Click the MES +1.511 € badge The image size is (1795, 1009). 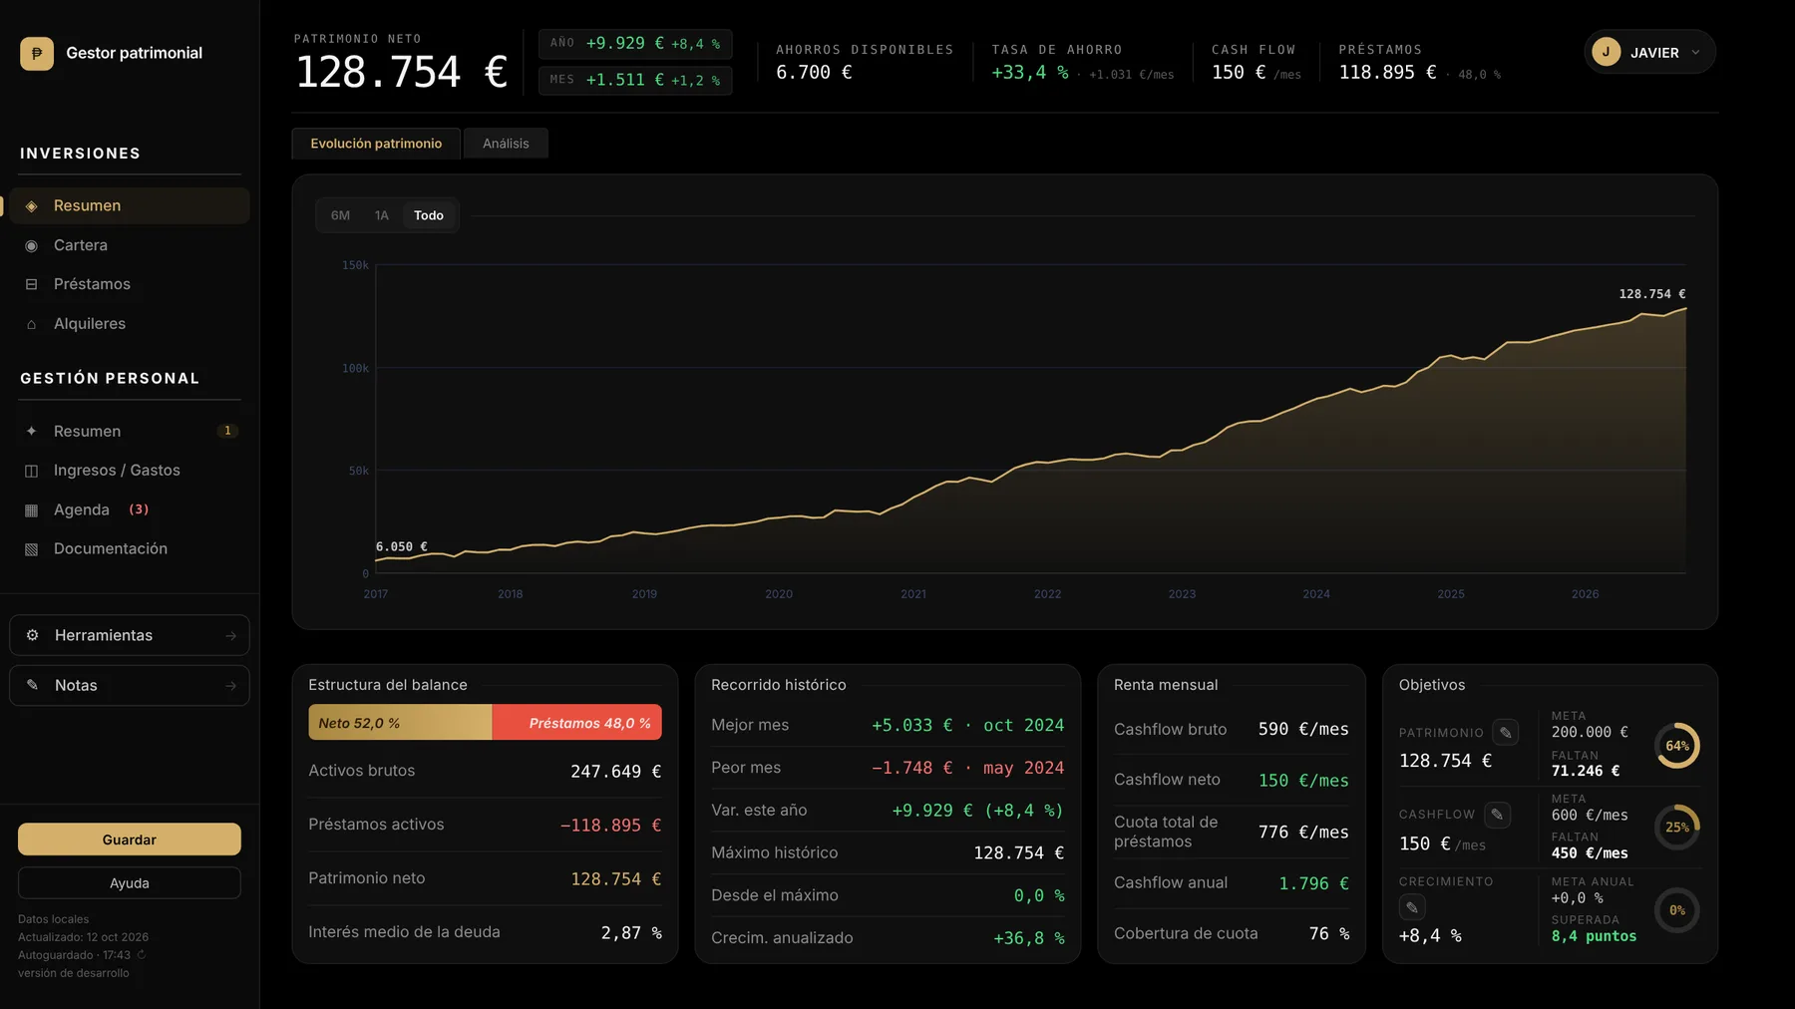coord(635,80)
